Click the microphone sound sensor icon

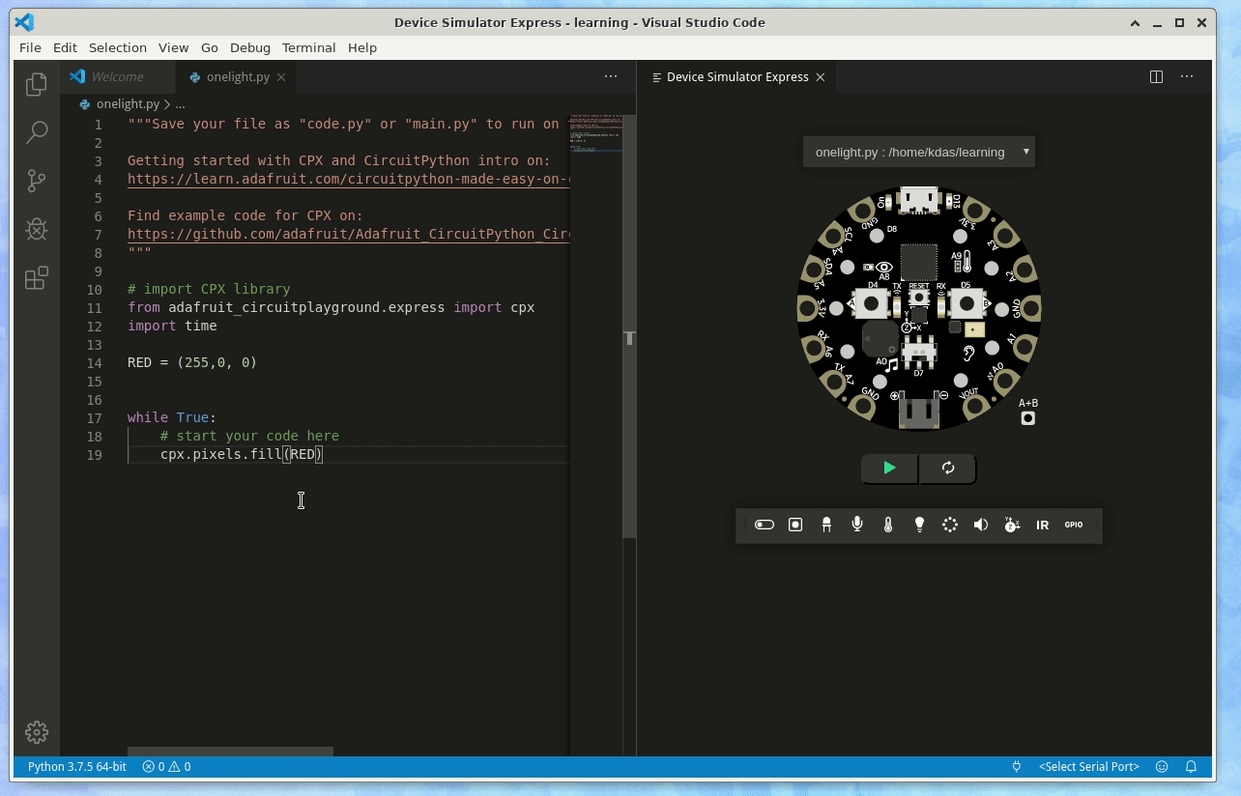pyautogui.click(x=857, y=525)
